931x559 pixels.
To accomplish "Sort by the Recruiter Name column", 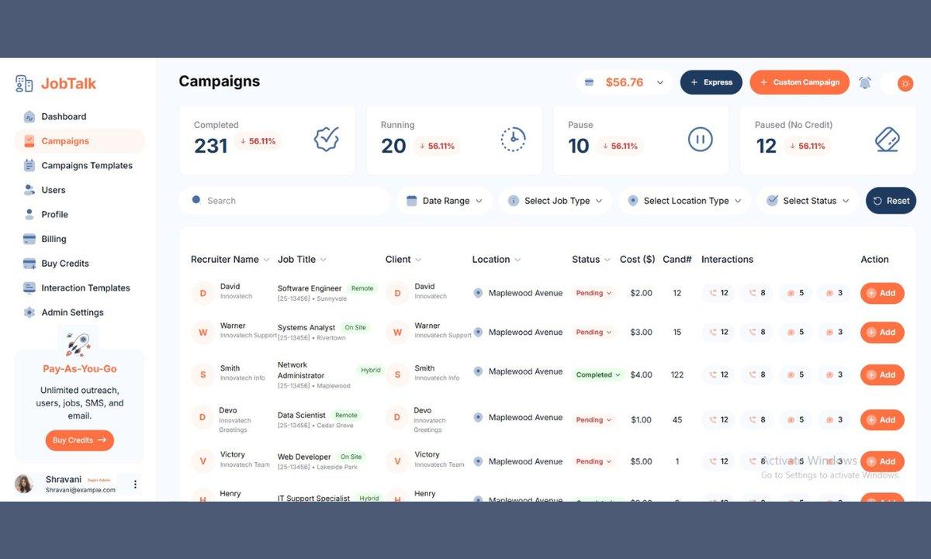I will (x=230, y=260).
